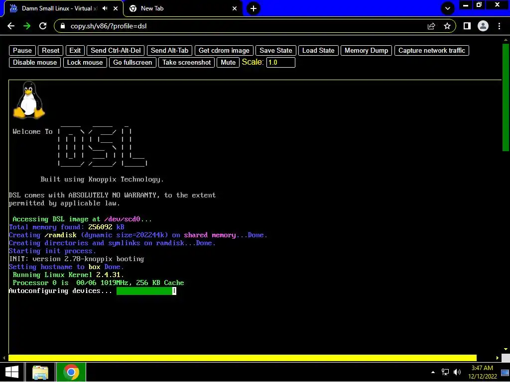Go forward using the green forward arrow
This screenshot has width=510, height=382.
(x=27, y=26)
